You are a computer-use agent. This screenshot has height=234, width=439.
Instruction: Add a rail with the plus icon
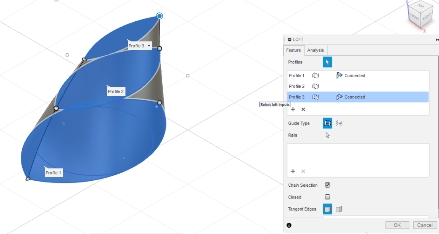293,171
